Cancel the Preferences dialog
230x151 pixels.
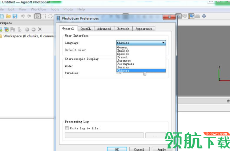tap(139, 149)
